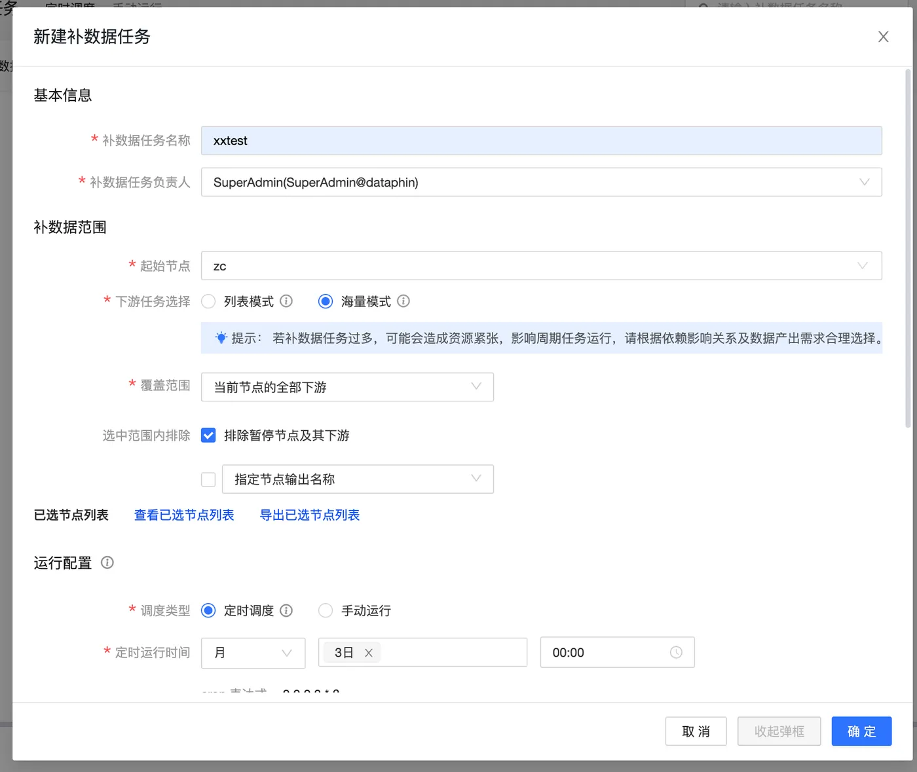Open the 覆盖范围 dropdown

pos(347,387)
